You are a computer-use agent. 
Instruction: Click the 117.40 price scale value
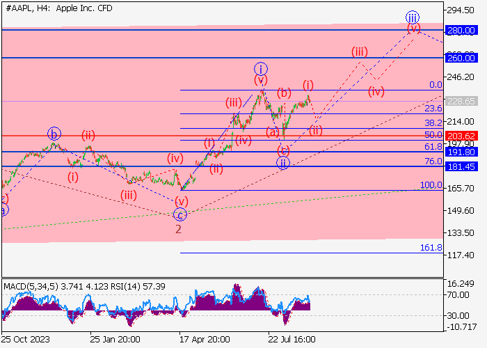[461, 255]
